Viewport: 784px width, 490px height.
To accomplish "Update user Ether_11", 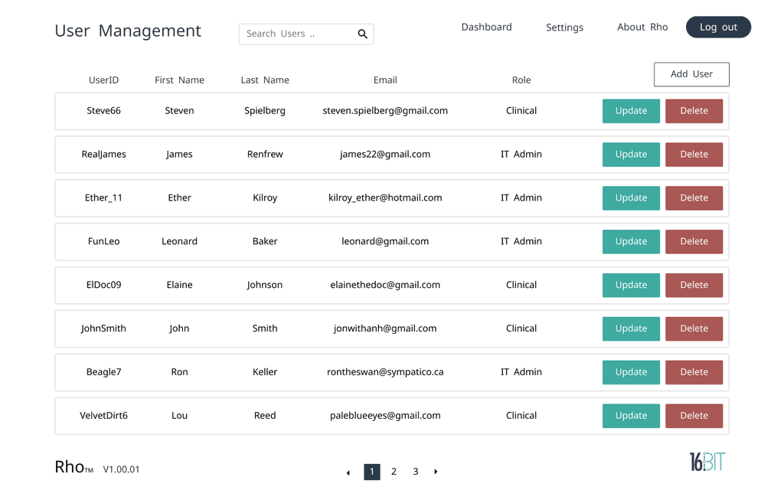I will [631, 198].
